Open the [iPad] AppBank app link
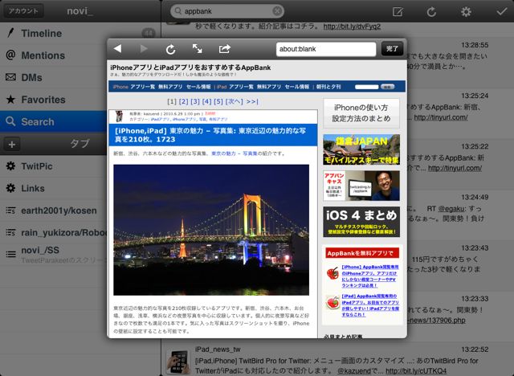 [370, 305]
